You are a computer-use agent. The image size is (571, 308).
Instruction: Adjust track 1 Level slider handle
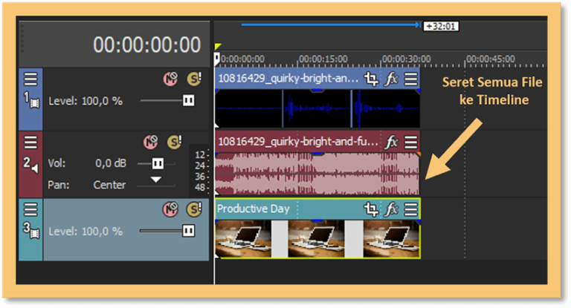click(x=188, y=100)
